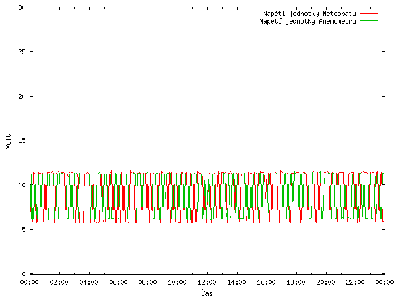The height and width of the screenshot is (297, 396).
Task: Click the y-axis value 20
Action: [22, 97]
